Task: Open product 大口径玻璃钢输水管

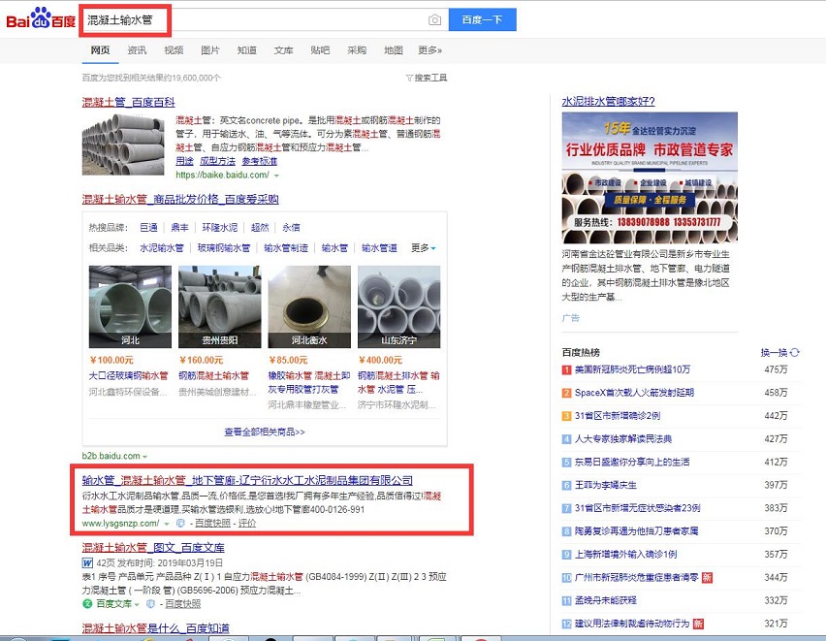Action: tap(128, 375)
